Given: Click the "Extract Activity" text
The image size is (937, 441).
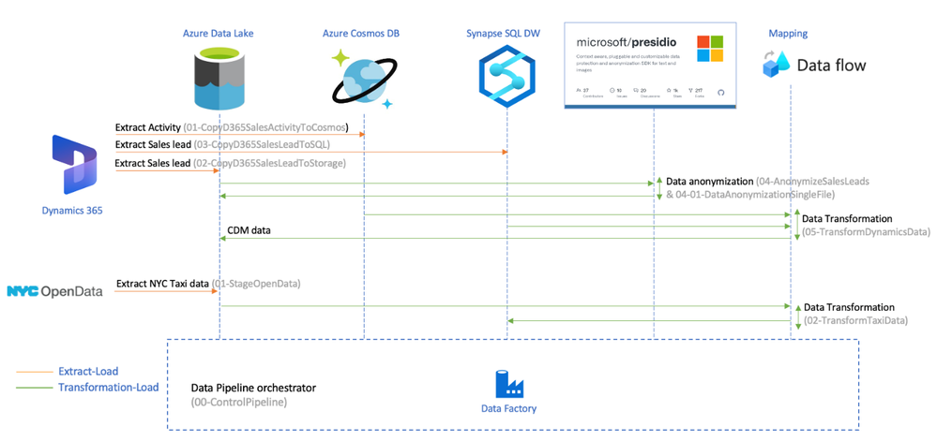Looking at the screenshot, I should (x=148, y=127).
